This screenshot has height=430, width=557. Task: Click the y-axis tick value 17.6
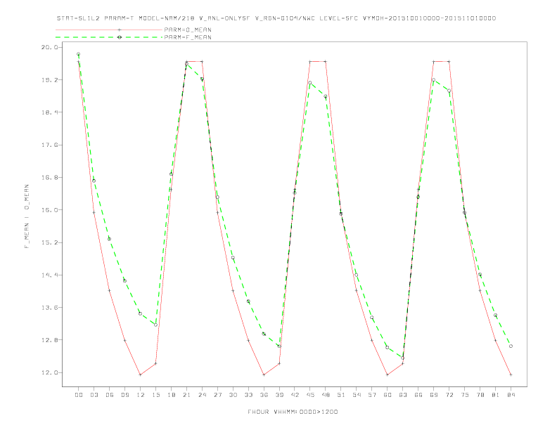[x=49, y=145]
